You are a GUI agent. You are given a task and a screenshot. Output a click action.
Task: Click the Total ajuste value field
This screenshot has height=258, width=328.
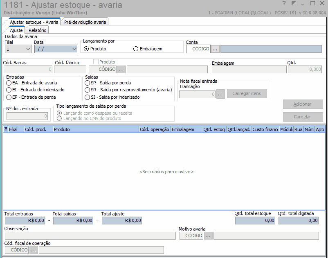coord(122,220)
